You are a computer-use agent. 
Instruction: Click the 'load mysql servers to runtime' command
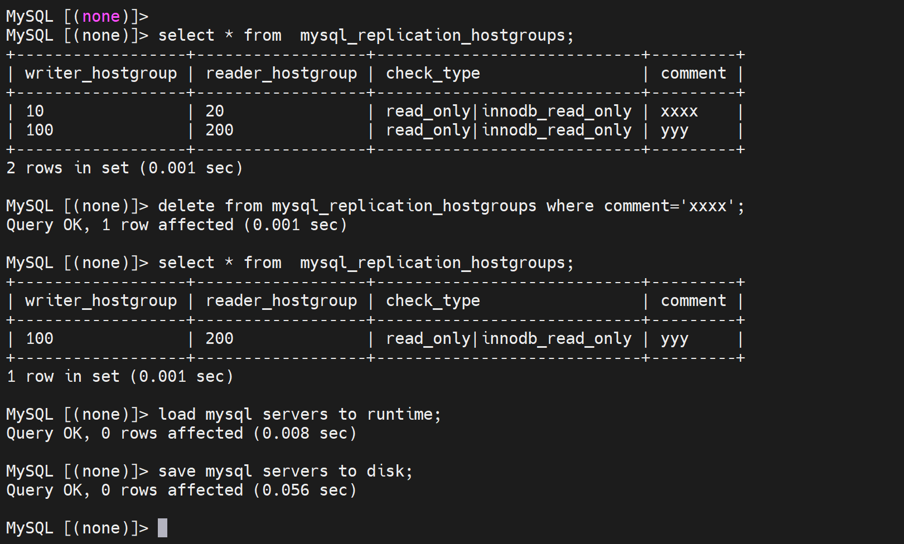[x=299, y=415]
